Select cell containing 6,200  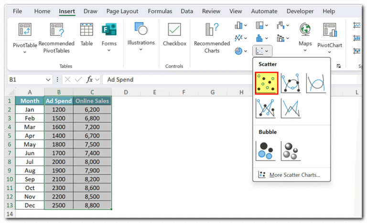pos(92,109)
